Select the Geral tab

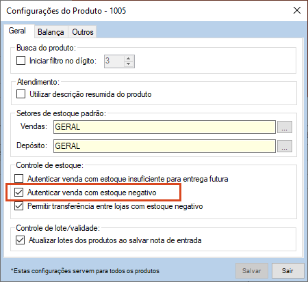17,31
